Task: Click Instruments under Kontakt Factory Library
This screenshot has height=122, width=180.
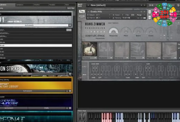Action: tap(33, 91)
